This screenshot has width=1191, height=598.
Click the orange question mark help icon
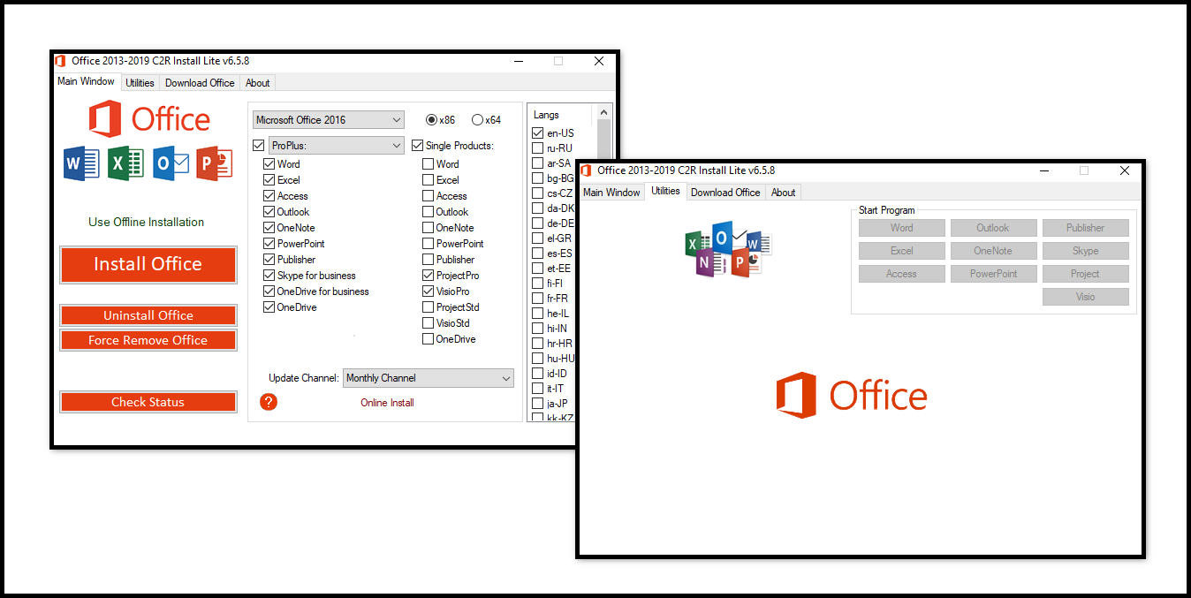pyautogui.click(x=269, y=402)
